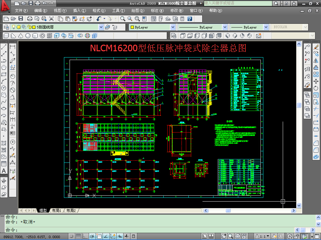The height and width of the screenshot is (240, 321).
Task: Click the Clean Screen button at bottom right
Action: pyautogui.click(x=318, y=237)
